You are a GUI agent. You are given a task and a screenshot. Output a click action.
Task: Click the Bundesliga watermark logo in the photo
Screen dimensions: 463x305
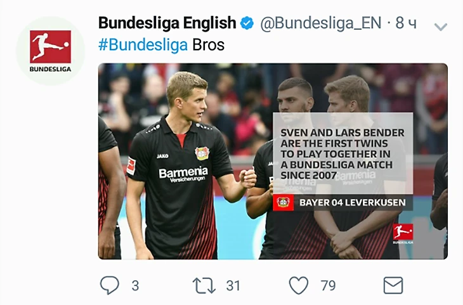tap(403, 233)
